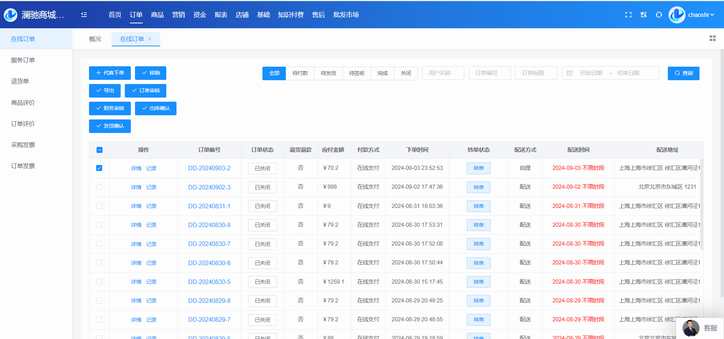Switch to the 待发货 filter tab
Image resolution: width=724 pixels, height=339 pixels.
[x=328, y=73]
